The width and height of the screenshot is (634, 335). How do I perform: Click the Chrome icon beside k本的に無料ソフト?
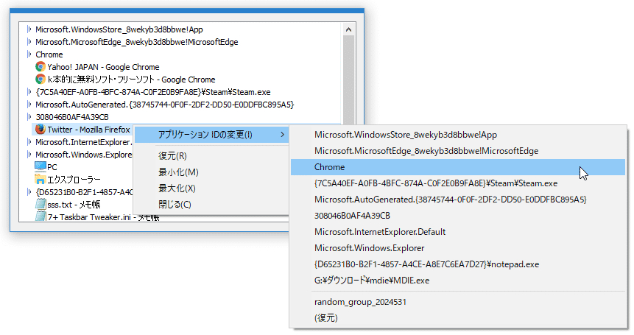40,80
